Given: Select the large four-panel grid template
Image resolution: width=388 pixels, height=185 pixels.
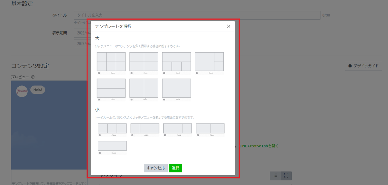Looking at the screenshot, I should pos(144,62).
